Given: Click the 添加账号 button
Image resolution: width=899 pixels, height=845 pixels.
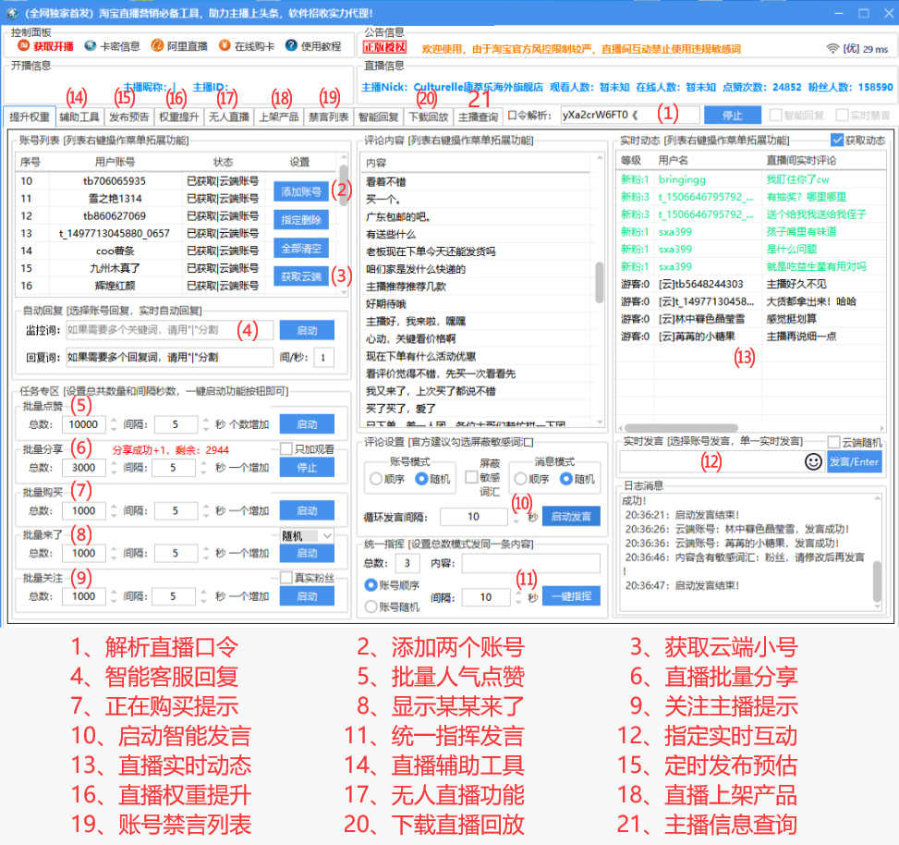Looking at the screenshot, I should pyautogui.click(x=301, y=191).
